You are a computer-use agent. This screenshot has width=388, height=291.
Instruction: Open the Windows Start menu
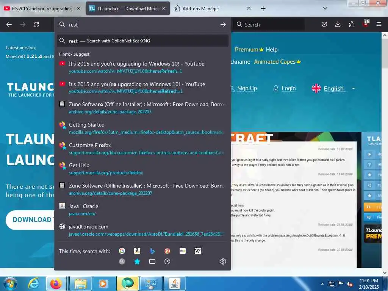[x=10, y=283]
